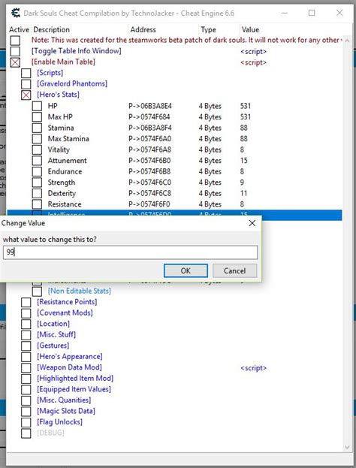Click scrollbar up arrow of address list

click(x=347, y=41)
